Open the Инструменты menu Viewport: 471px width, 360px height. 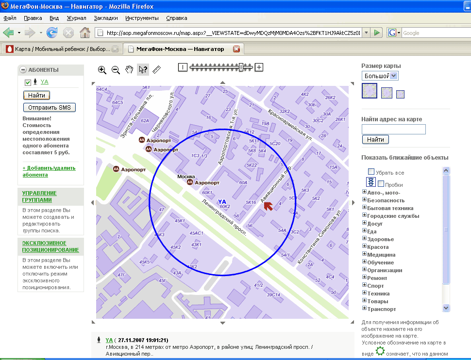point(142,18)
